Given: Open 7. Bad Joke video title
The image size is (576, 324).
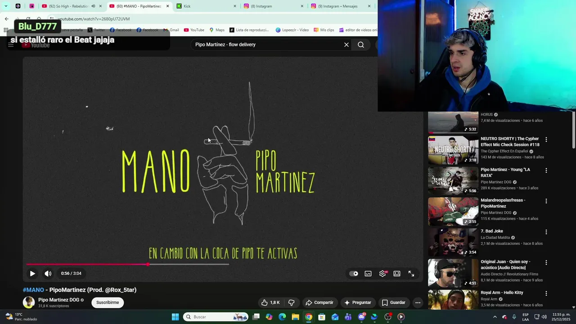Looking at the screenshot, I should pos(492,231).
